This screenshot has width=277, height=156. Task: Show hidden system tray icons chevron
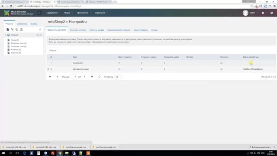coord(248,153)
